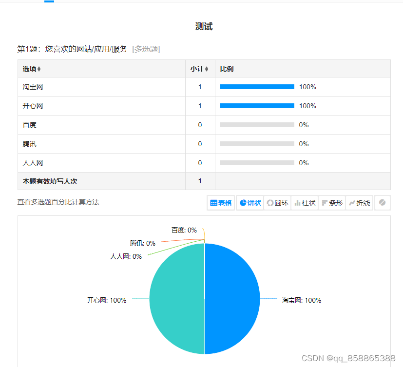Click the teal 开心网 pie slice
Image resolution: width=403 pixels, height=367 pixels.
pyautogui.click(x=177, y=299)
